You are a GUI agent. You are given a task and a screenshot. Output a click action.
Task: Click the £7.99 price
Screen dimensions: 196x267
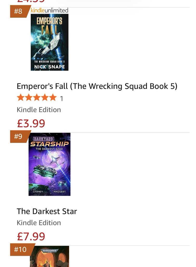pos(31,236)
